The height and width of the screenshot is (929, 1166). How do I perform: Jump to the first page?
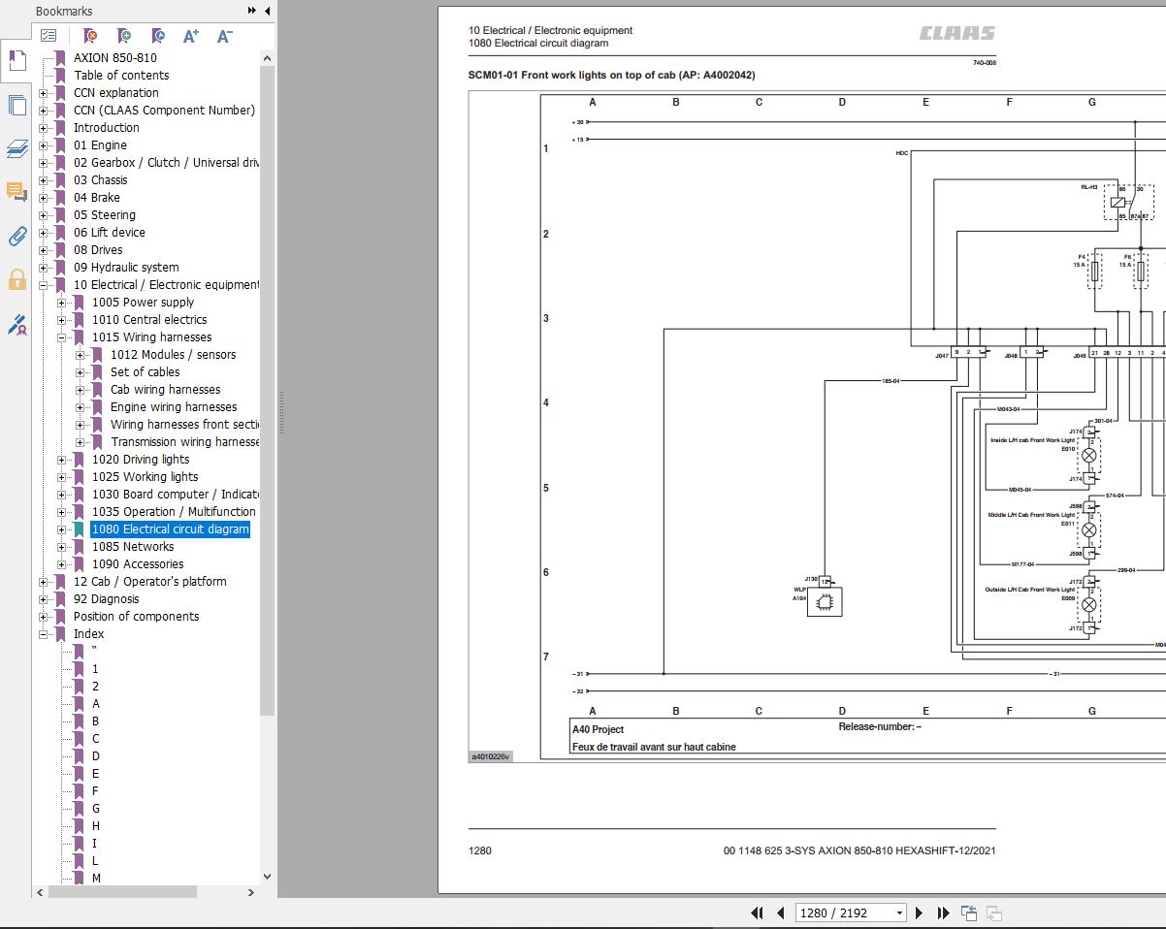click(757, 913)
